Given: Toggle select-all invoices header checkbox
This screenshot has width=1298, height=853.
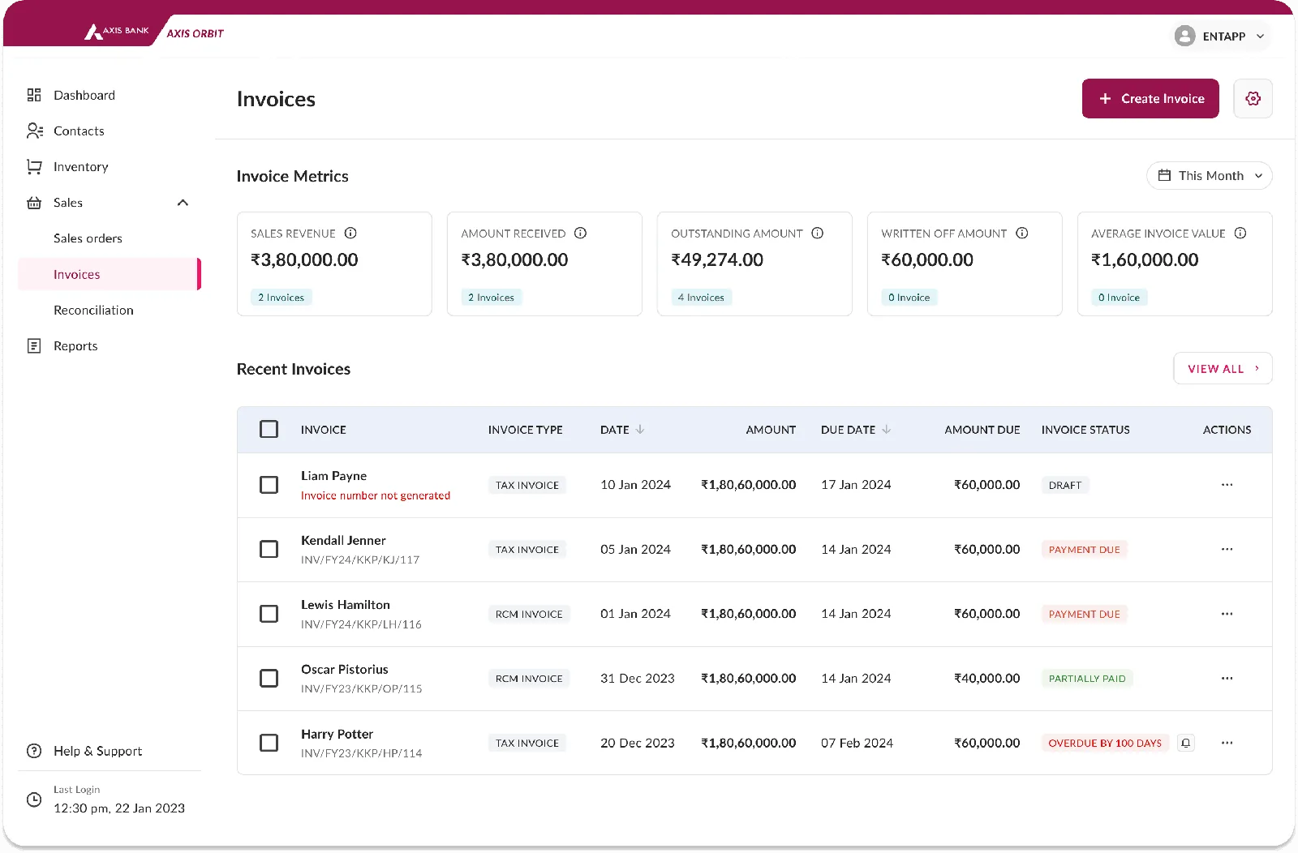Looking at the screenshot, I should pyautogui.click(x=269, y=429).
